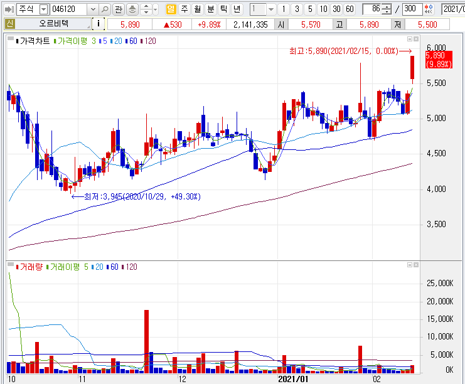Decrease the displayed candle count spinner
The width and height of the screenshot is (465, 384).
click(x=386, y=12)
